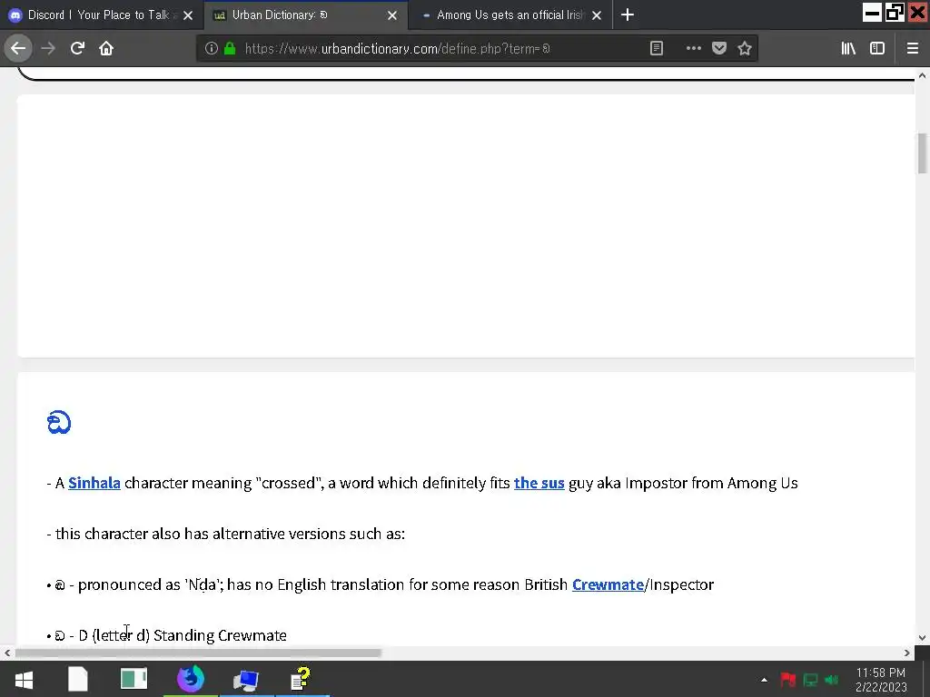Open the blank document taskbar icon
This screenshot has height=697, width=930.
78,679
